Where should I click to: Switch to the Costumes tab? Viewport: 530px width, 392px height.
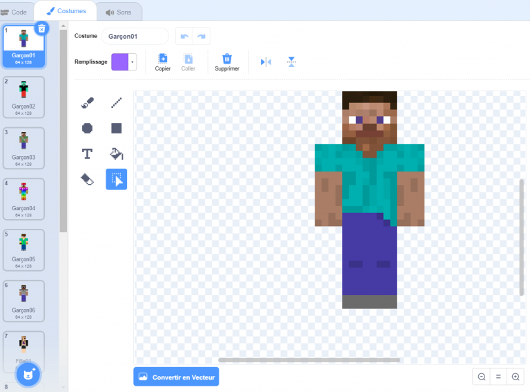pyautogui.click(x=66, y=11)
